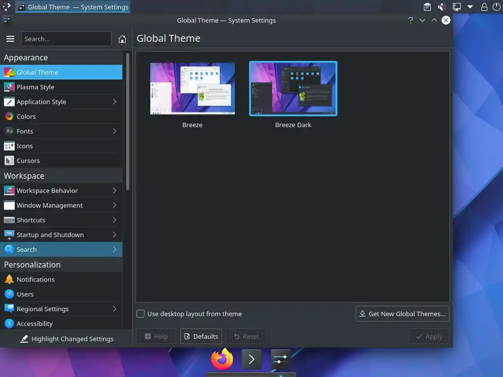503x377 pixels.
Task: Click the power icon in top panel
Action: coord(496,7)
